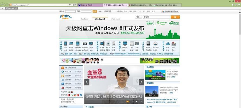This screenshot has width=241, height=108.
Task: Open the 冰箱 refrigerator category icon
Action: pyautogui.click(x=114, y=43)
